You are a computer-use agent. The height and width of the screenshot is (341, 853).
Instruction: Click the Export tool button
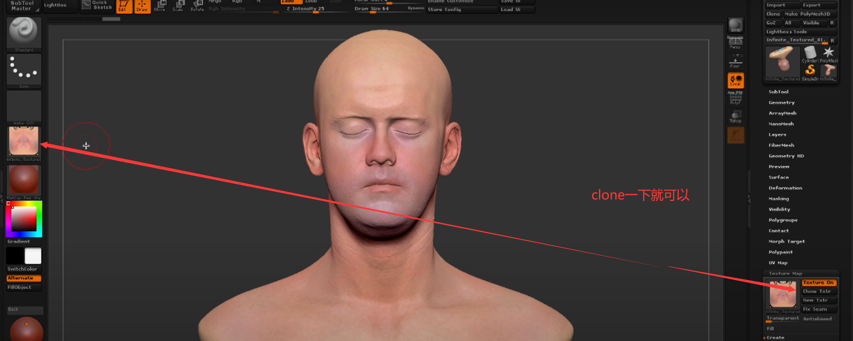[819, 5]
